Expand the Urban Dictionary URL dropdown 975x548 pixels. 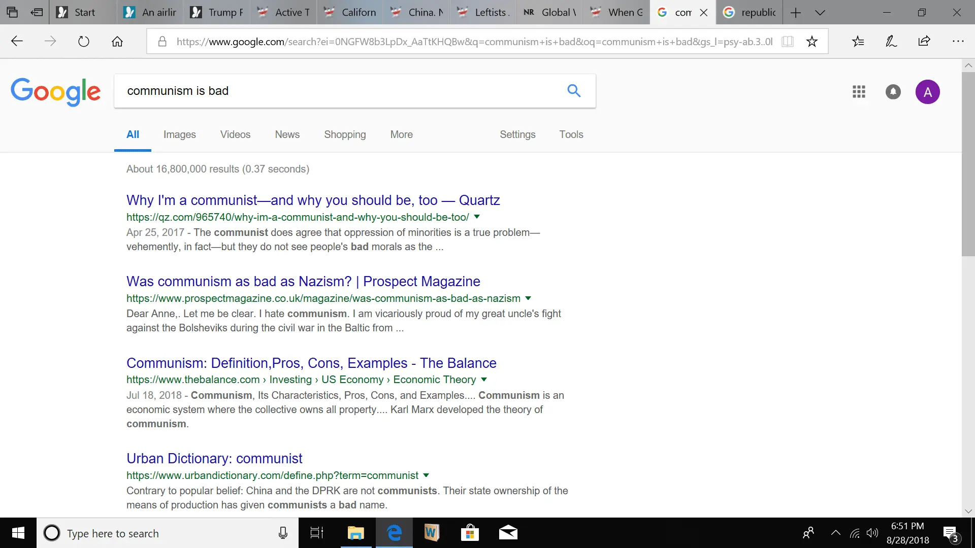click(426, 475)
